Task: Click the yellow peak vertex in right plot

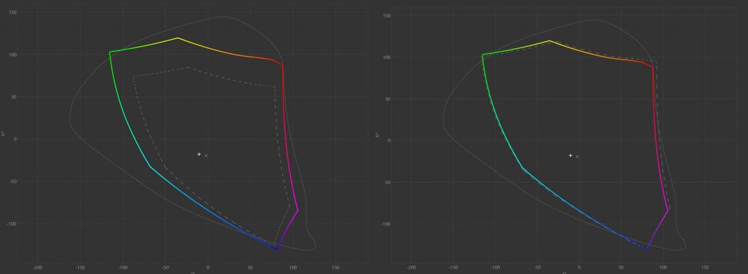Action: [549, 41]
